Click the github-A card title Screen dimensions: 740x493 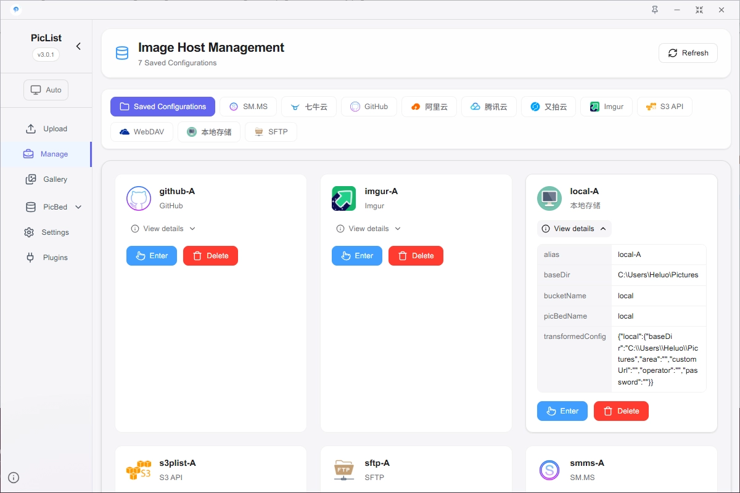(x=178, y=192)
